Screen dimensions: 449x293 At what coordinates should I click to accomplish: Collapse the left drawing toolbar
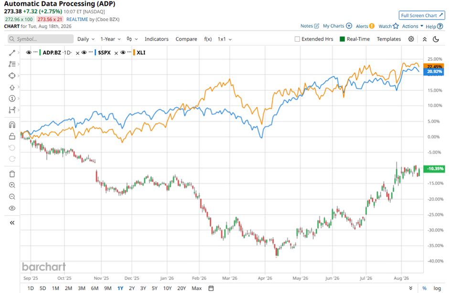click(12, 223)
